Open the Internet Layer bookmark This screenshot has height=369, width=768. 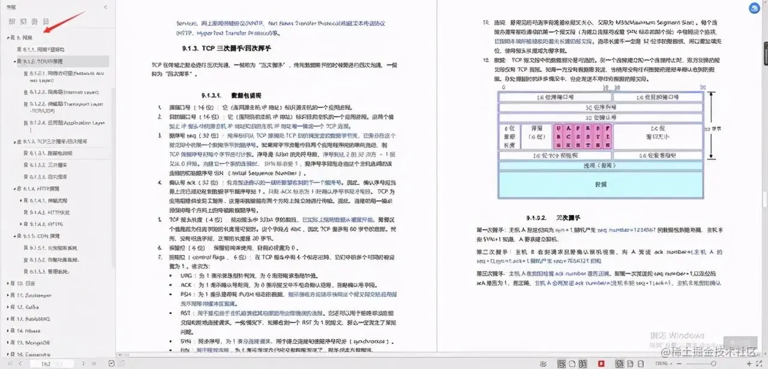tap(61, 92)
